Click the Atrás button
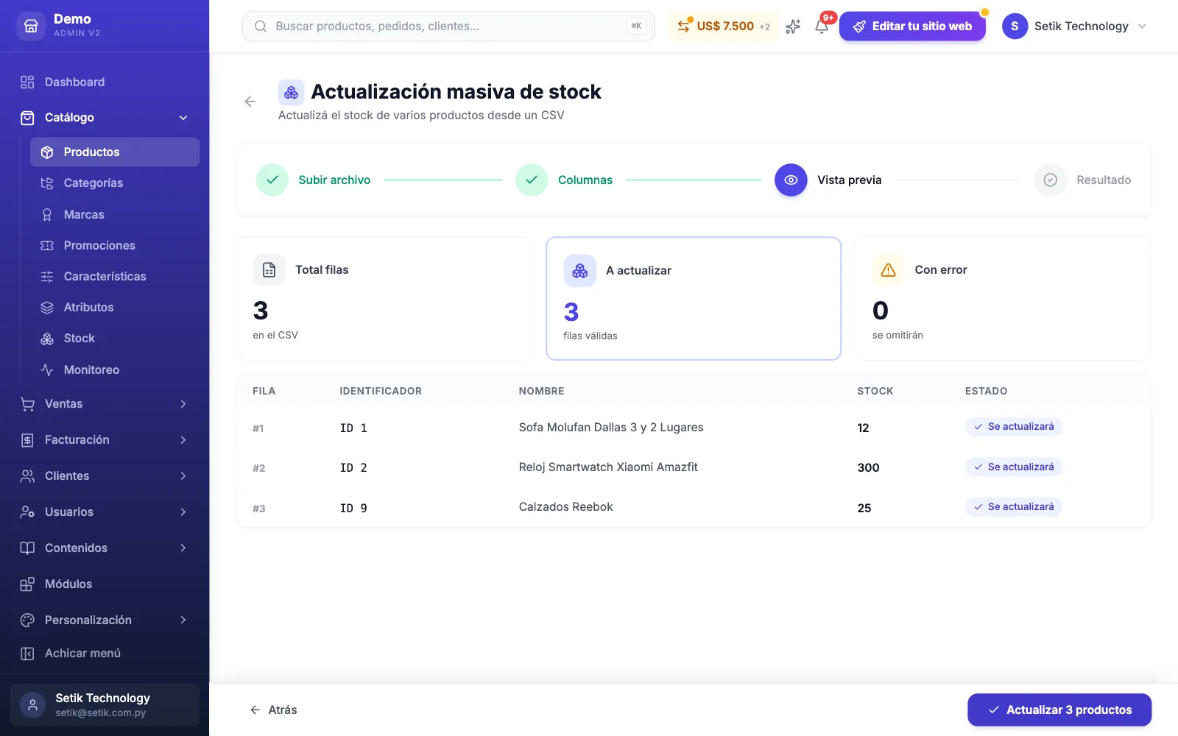 tap(273, 710)
